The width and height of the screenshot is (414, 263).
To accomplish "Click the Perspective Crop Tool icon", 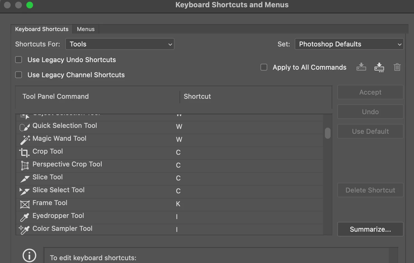I will pyautogui.click(x=25, y=166).
